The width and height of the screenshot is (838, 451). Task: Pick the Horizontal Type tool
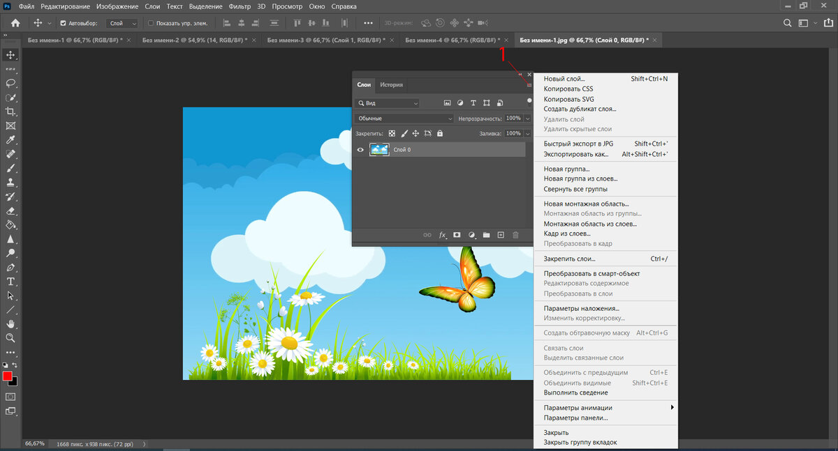point(10,282)
